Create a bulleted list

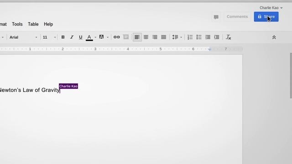199,37
